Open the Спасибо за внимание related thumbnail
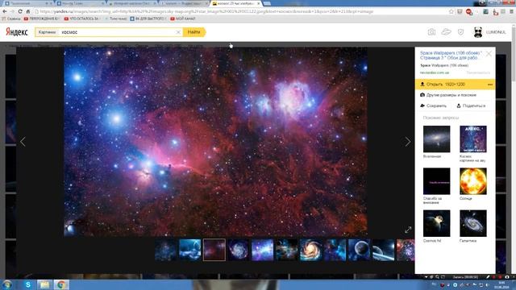Screen dimensions: 516x290 437,181
